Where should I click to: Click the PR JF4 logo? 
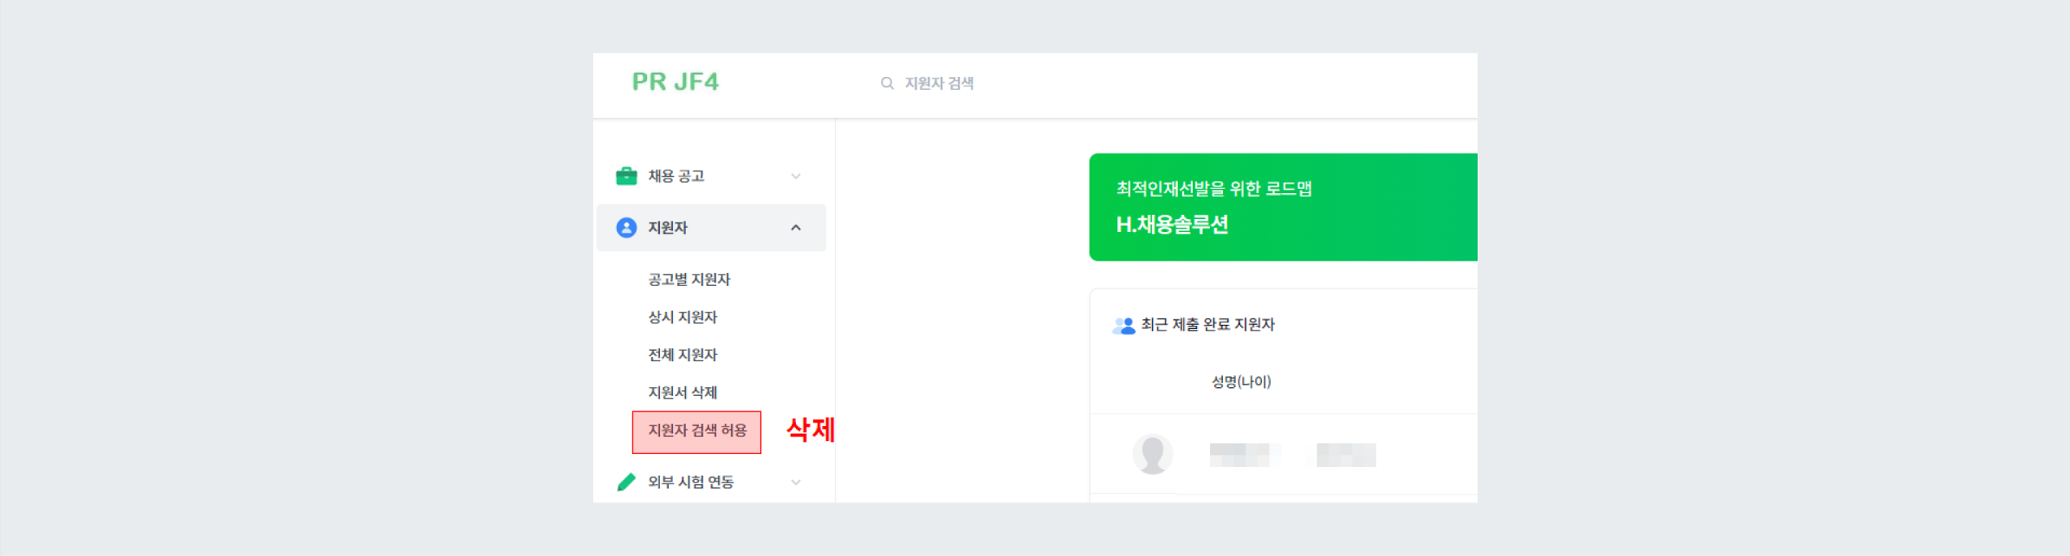677,82
